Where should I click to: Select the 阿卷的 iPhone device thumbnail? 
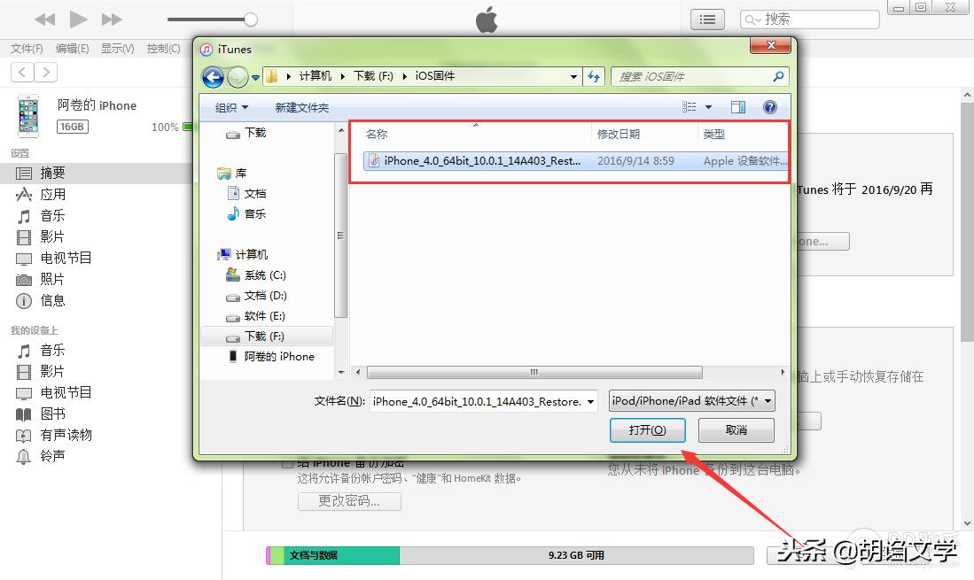[28, 116]
